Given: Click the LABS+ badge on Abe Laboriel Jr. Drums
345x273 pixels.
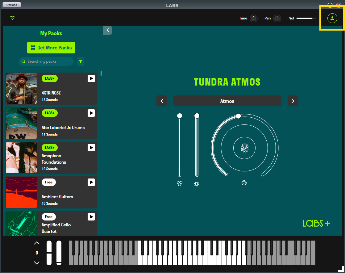Looking at the screenshot, I should tap(50, 113).
